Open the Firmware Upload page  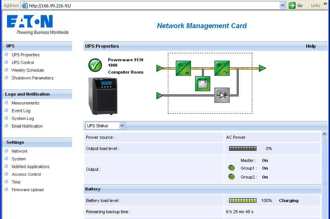point(27,190)
